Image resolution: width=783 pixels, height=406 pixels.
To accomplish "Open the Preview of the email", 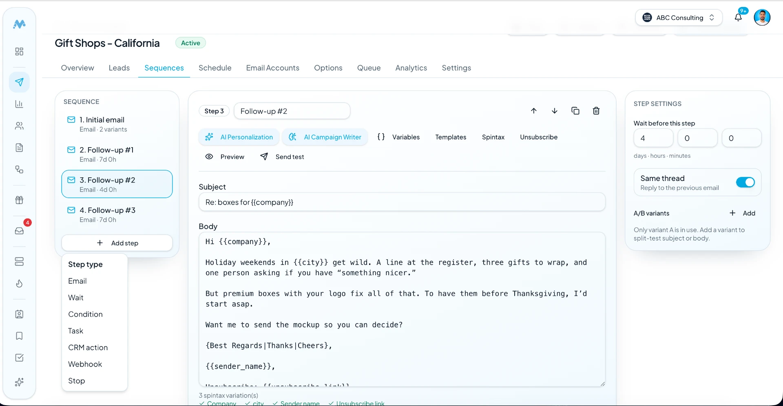I will pyautogui.click(x=225, y=157).
